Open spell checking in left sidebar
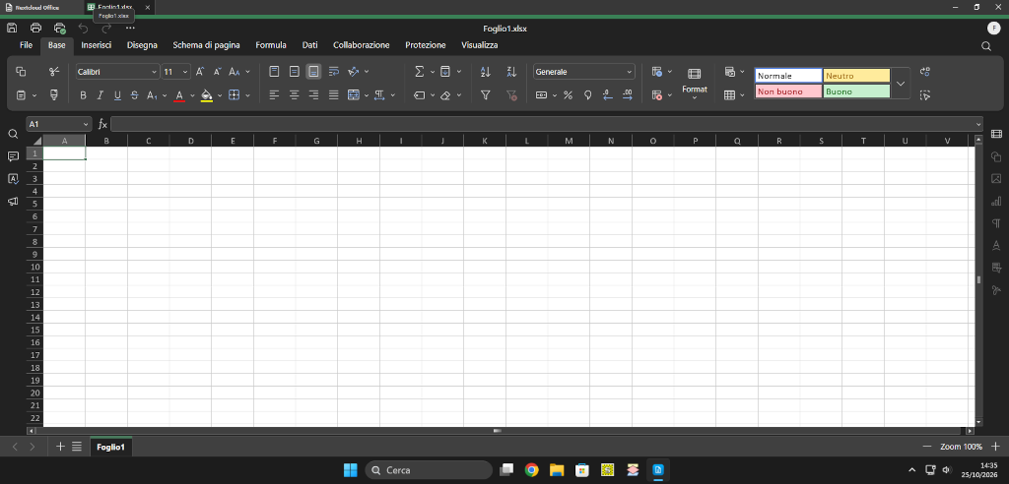 click(13, 179)
